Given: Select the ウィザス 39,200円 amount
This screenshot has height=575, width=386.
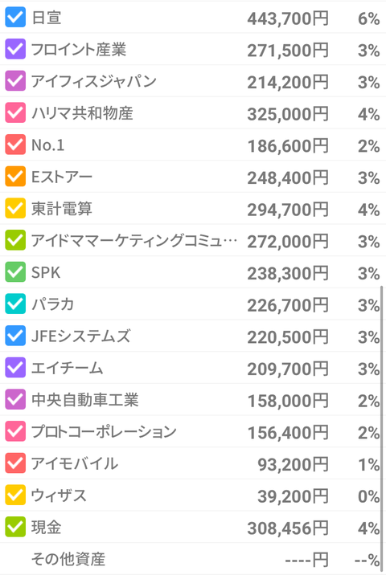Looking at the screenshot, I should (293, 496).
